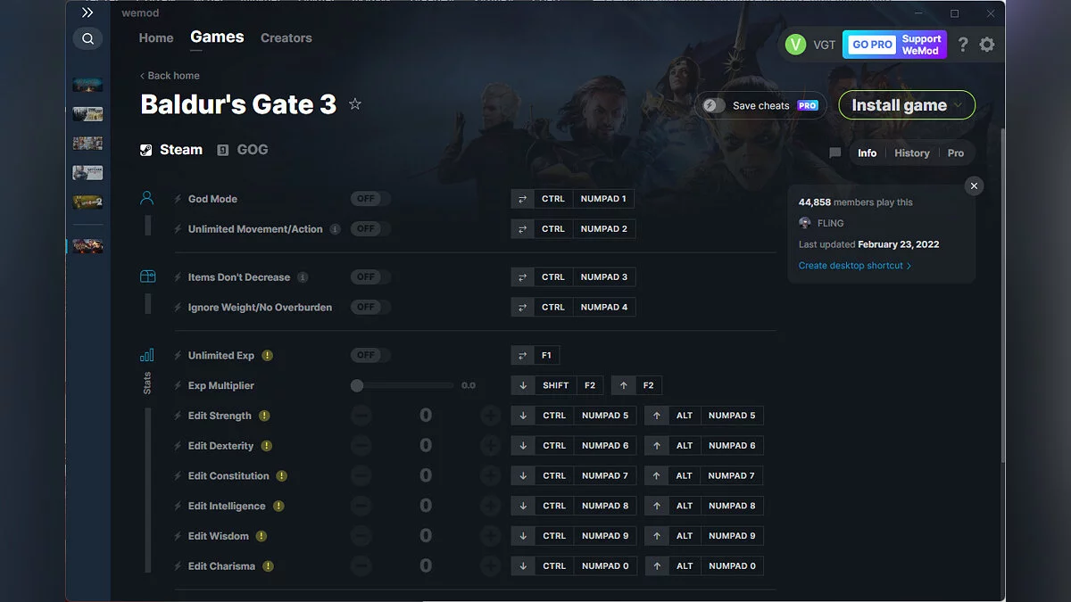Select the Steam platform tab
Image resolution: width=1071 pixels, height=602 pixels.
click(x=171, y=150)
